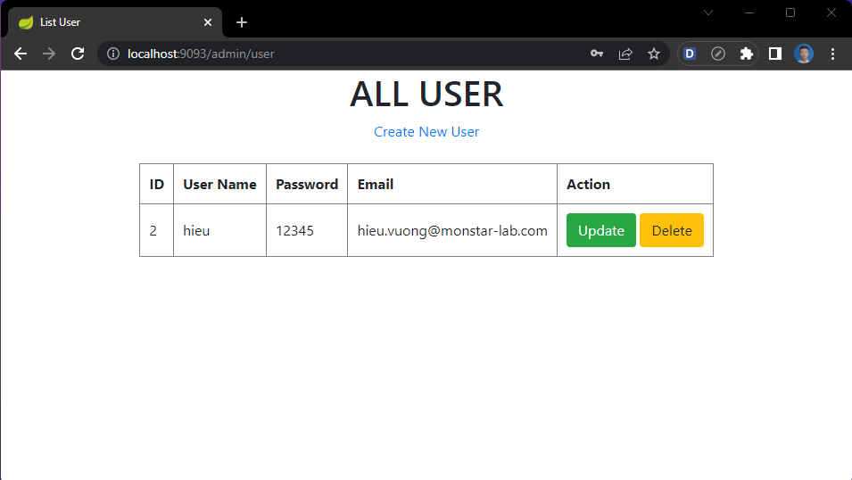This screenshot has width=852, height=480.
Task: Toggle the browser side panel
Action: point(775,54)
